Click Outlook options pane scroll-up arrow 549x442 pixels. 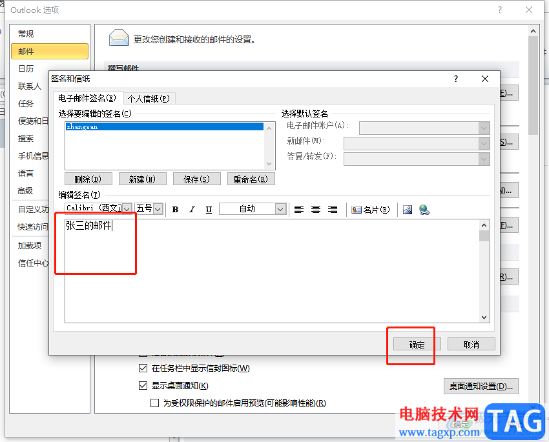tap(533, 31)
